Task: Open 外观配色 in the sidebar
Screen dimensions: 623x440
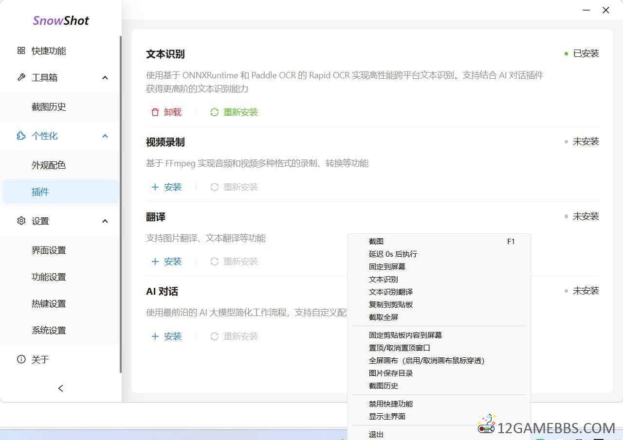Action: (x=49, y=165)
